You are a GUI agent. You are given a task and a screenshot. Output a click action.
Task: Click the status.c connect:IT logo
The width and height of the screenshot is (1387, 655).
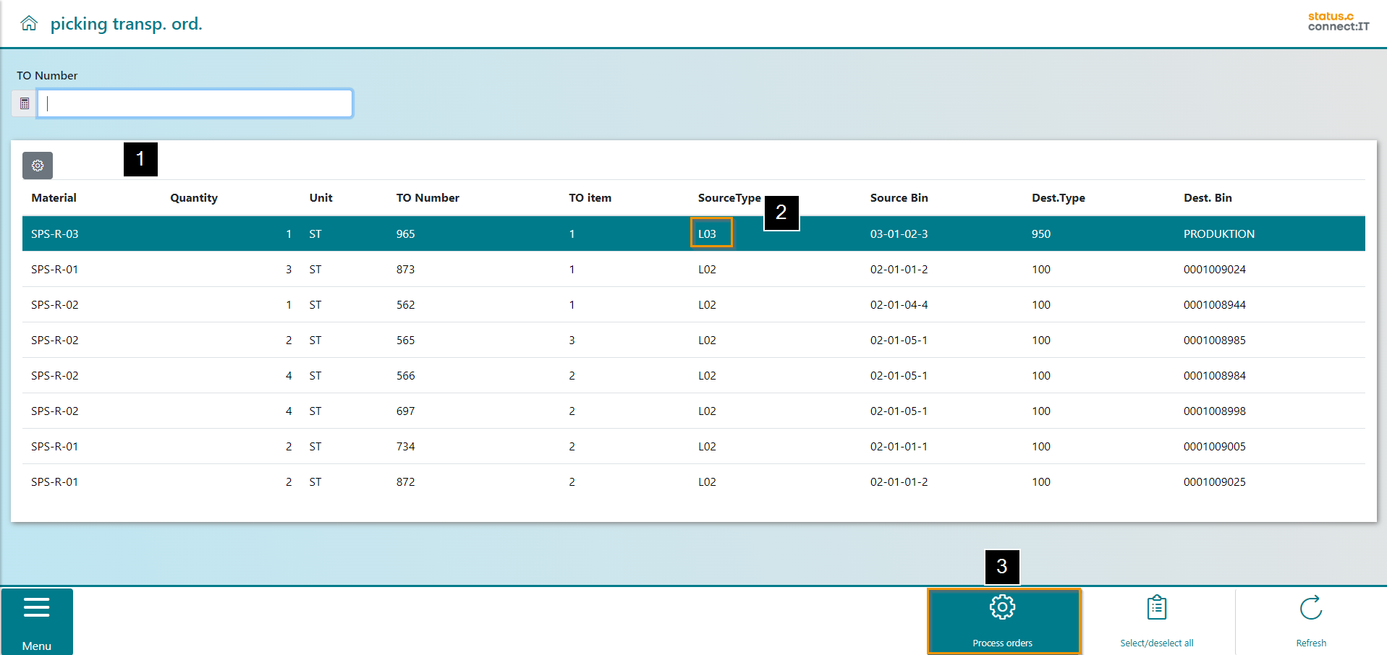(1338, 22)
